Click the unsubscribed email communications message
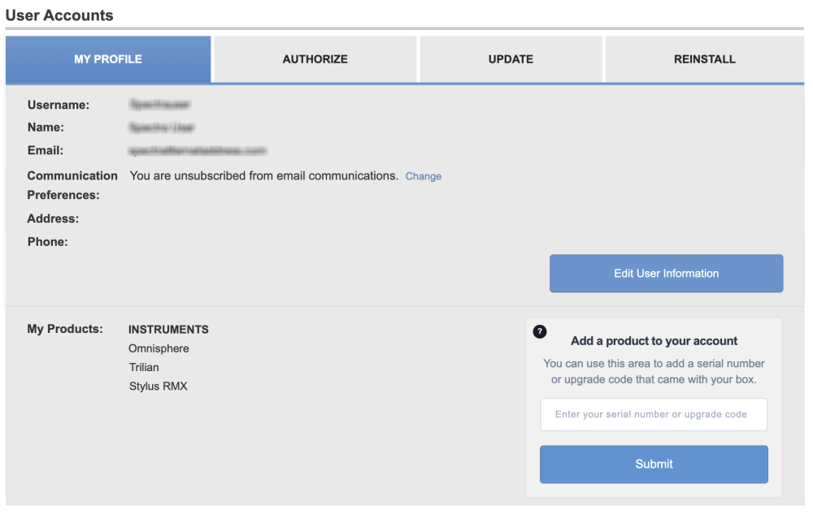 263,175
